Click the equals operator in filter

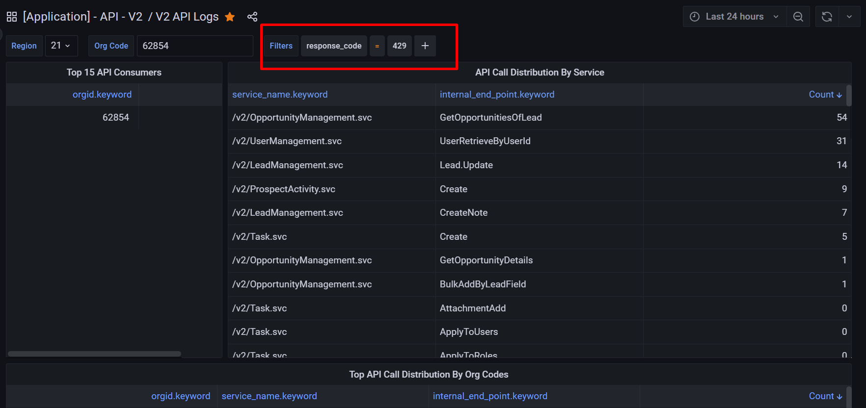(x=377, y=46)
